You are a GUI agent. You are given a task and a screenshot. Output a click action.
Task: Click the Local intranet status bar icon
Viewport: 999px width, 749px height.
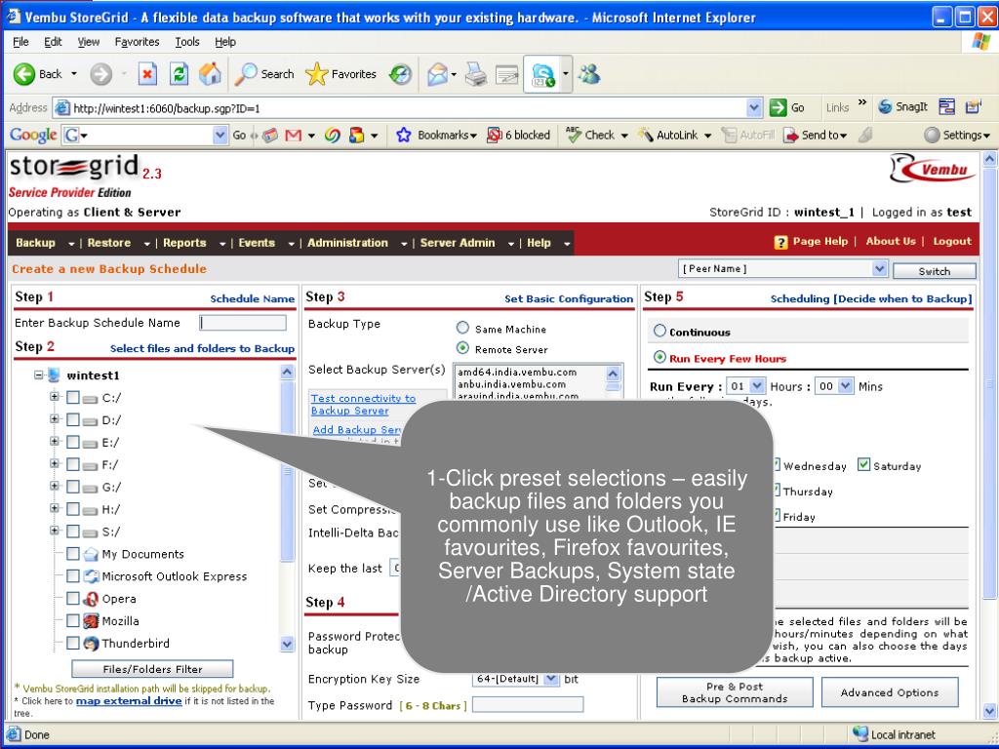pos(860,733)
